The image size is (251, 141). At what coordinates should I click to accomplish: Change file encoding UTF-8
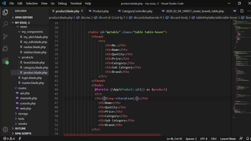(x=204, y=139)
